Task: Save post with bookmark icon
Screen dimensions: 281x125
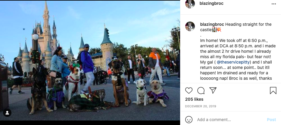Action: click(x=273, y=91)
